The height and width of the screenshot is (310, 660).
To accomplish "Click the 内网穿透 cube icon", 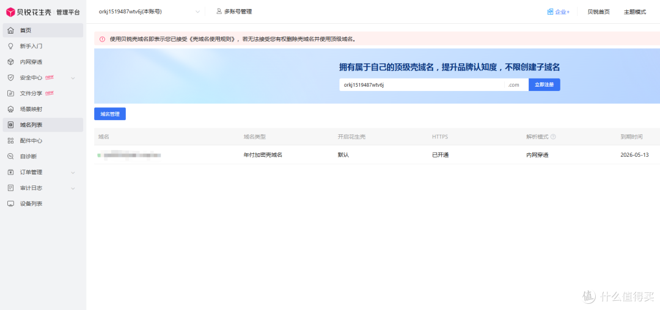I will [11, 62].
